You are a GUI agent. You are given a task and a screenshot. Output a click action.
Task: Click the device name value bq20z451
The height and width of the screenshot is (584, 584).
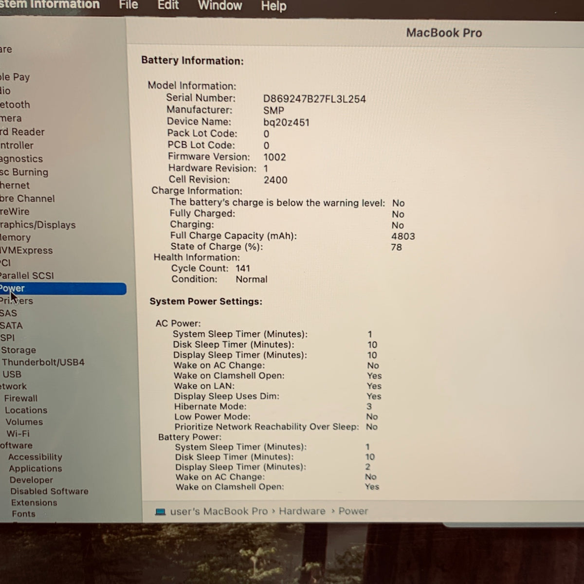pos(286,122)
